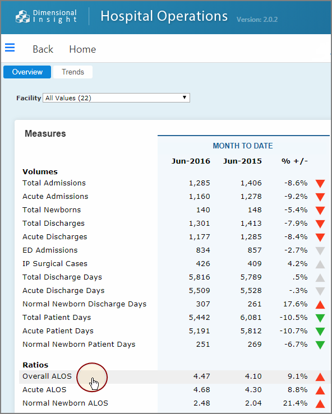Click green down arrow for Acute Patient Days
This screenshot has height=414, width=332.
320,331
